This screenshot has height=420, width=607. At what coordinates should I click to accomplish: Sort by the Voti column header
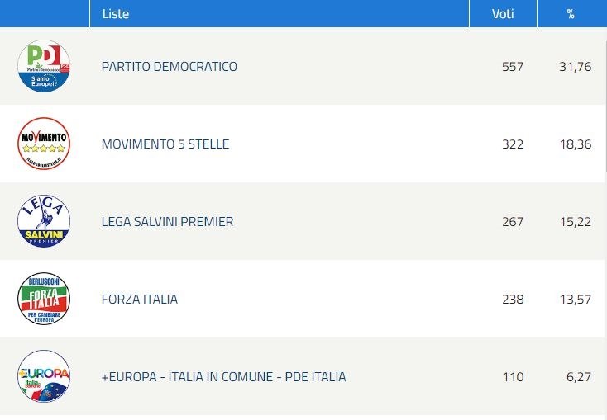point(503,14)
